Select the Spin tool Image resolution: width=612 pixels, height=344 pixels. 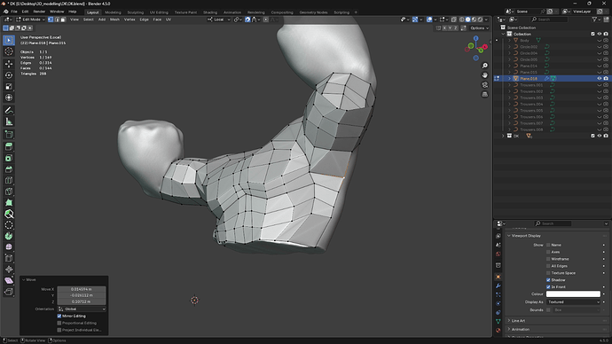click(9, 236)
